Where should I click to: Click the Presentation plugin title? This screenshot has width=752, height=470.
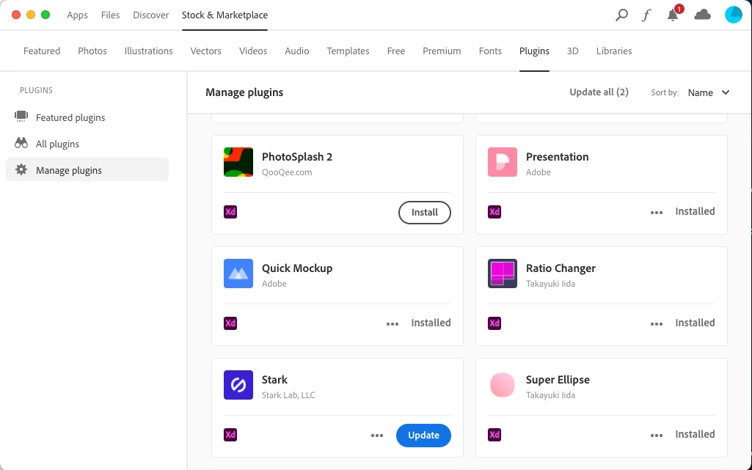pos(558,157)
